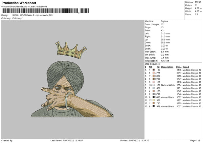Click the Total Bobbin value 135.44ft
203x143 pixels.
165,61
